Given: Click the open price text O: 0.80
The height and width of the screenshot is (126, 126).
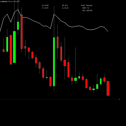Looking at the screenshot, I should [45, 6].
